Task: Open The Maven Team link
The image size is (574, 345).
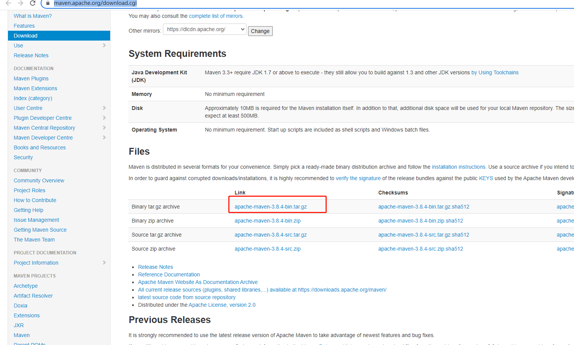Action: [34, 240]
